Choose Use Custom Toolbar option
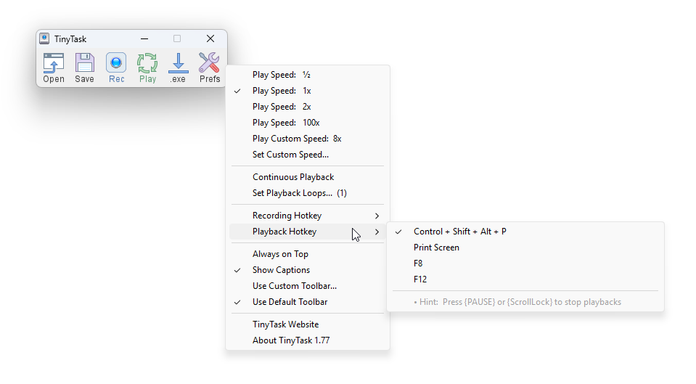 308,286
